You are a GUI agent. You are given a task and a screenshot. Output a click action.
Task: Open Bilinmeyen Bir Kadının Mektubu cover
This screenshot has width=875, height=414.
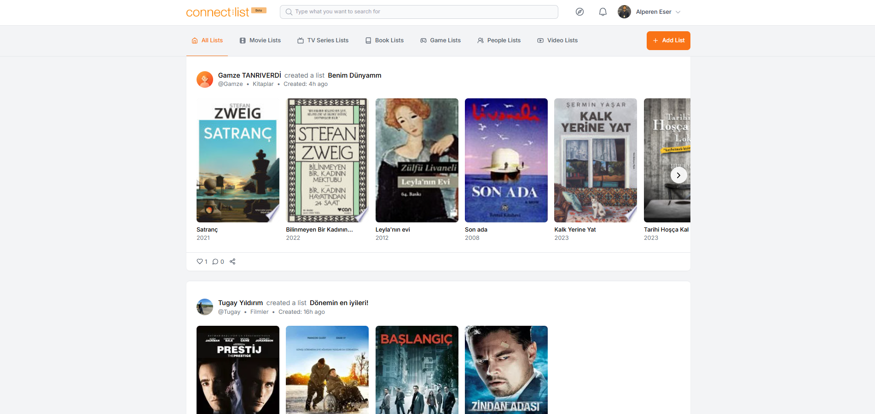click(327, 160)
